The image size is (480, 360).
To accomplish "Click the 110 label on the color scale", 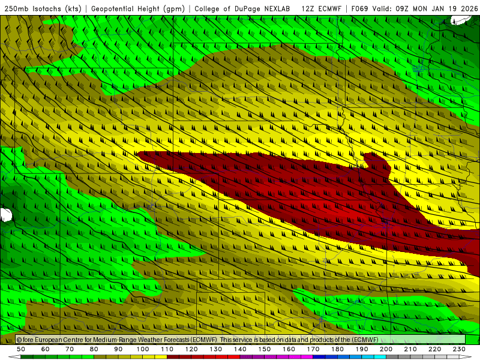I will (x=167, y=349).
